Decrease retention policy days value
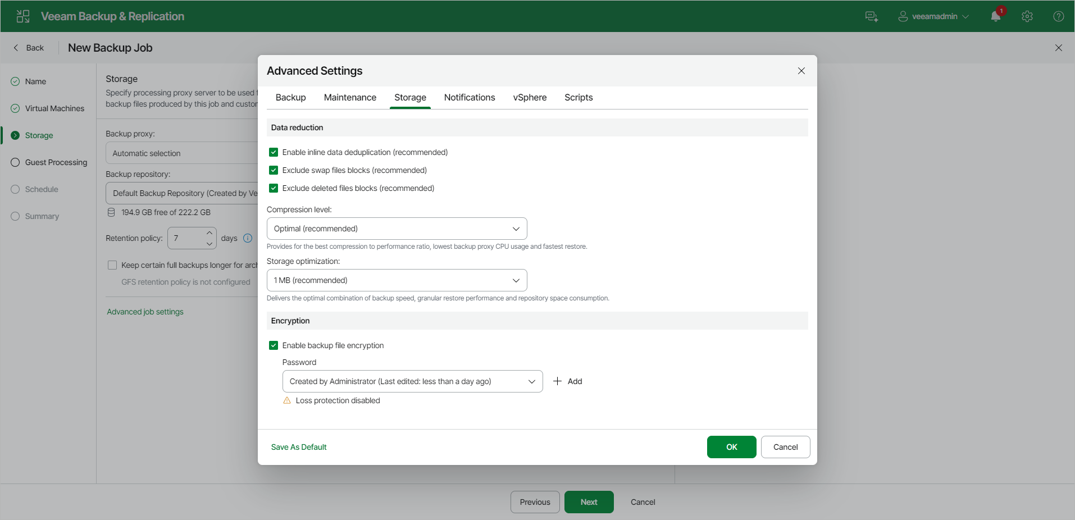The width and height of the screenshot is (1075, 520). click(209, 244)
